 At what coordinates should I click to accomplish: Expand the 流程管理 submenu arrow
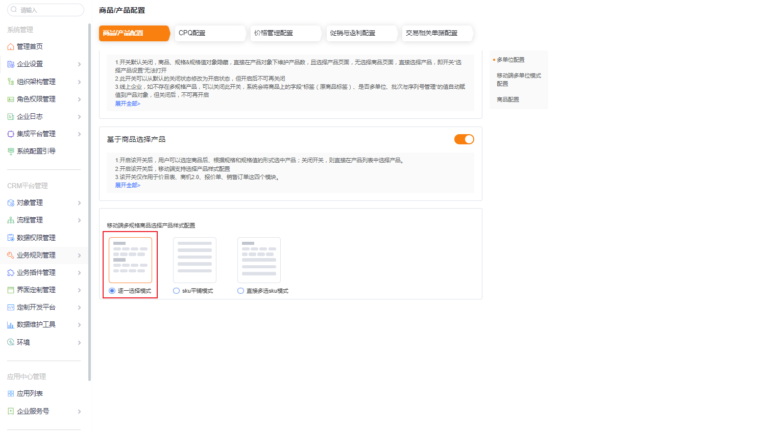click(79, 220)
